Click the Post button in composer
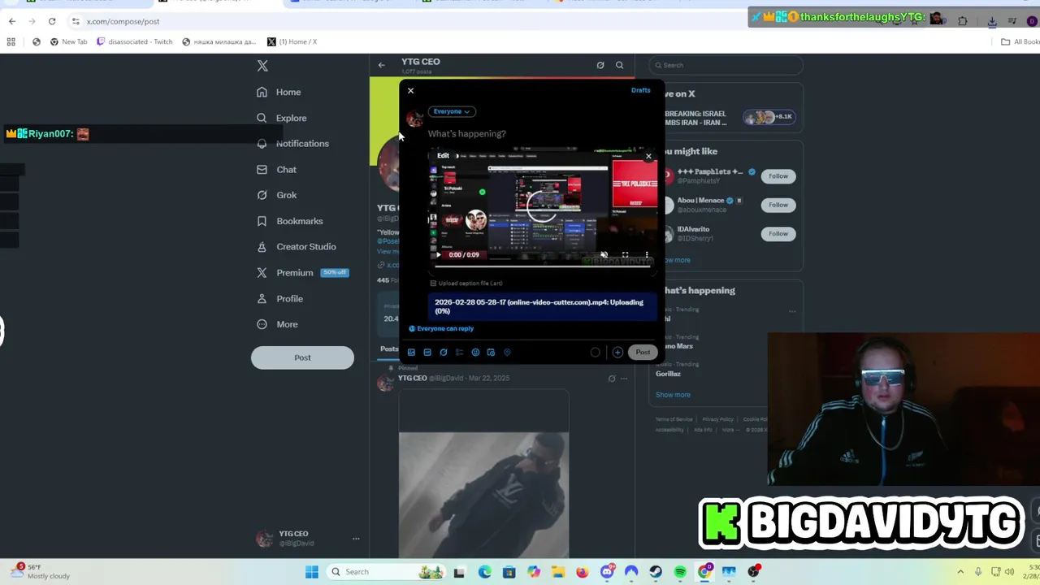Screen dimensions: 1040x585 click(x=642, y=353)
